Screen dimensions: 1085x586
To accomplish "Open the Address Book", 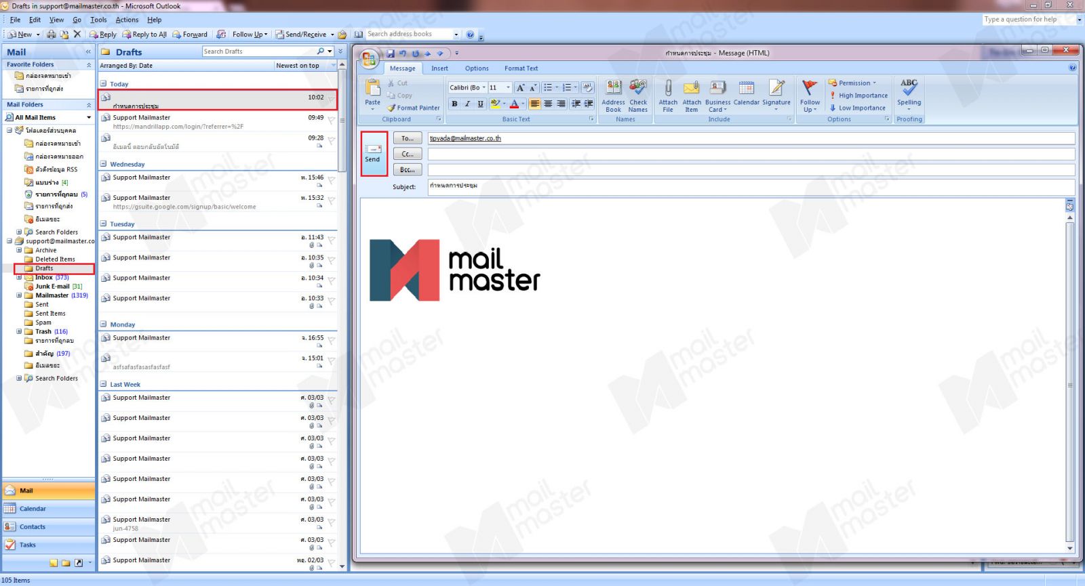I will pyautogui.click(x=613, y=96).
